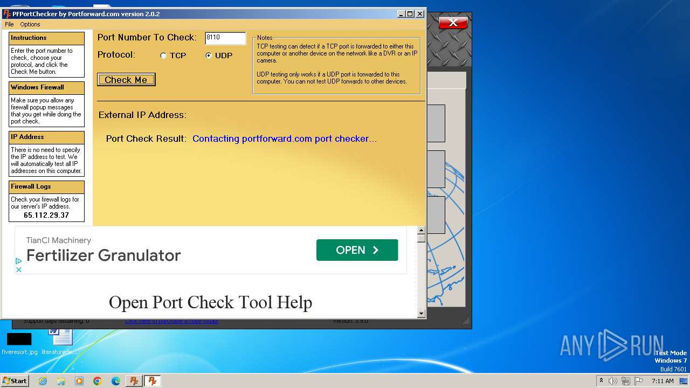Click the Firewall Logs panel heading
The height and width of the screenshot is (388, 690).
tap(46, 187)
